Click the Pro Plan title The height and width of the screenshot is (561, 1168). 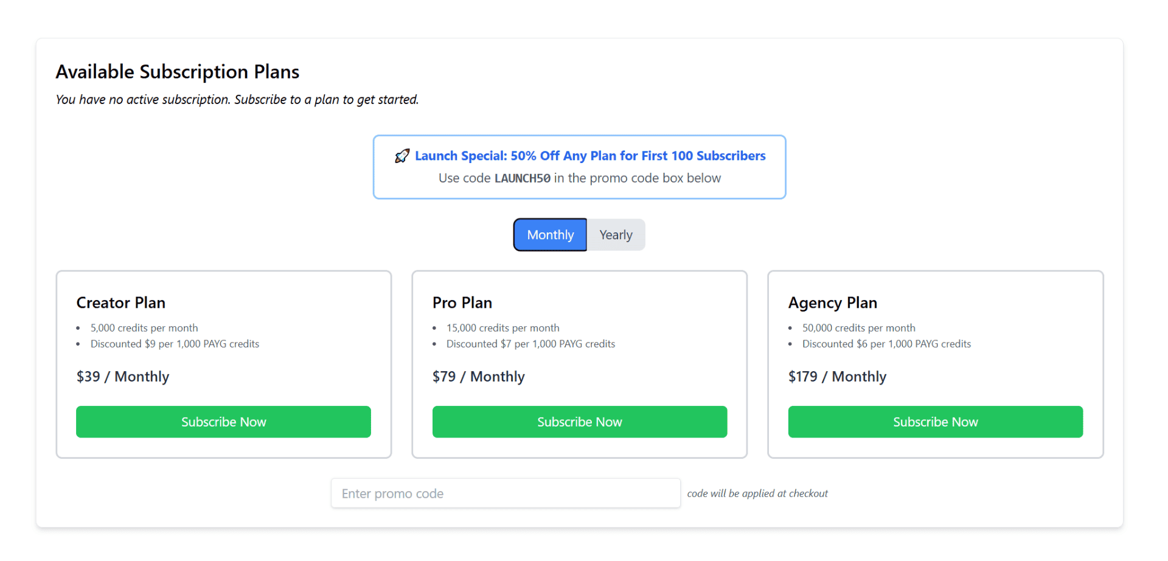click(462, 302)
